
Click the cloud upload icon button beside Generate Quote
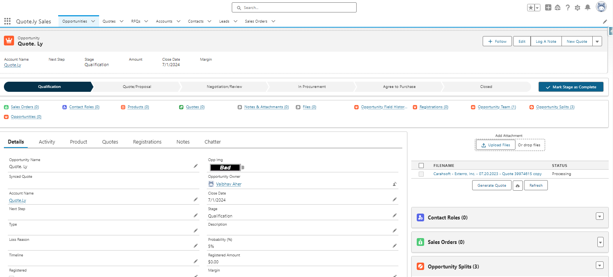517,186
